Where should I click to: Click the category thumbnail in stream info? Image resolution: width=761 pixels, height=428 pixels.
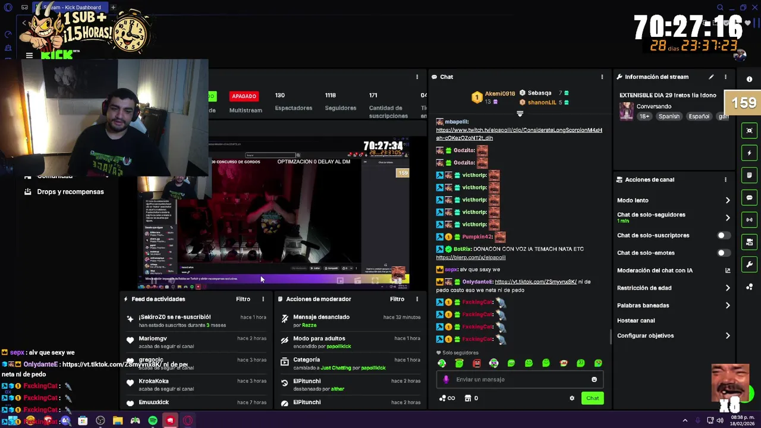click(x=626, y=111)
